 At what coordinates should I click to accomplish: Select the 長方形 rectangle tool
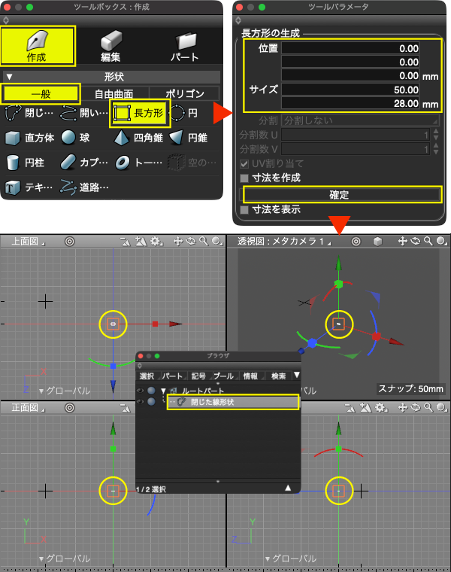pos(140,113)
